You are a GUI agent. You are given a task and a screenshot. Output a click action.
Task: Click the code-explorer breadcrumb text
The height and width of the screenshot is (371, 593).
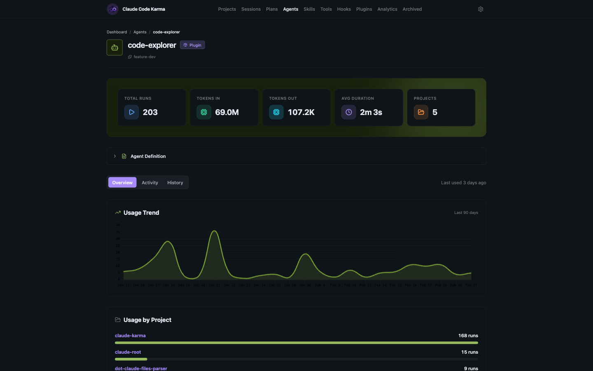(x=166, y=32)
